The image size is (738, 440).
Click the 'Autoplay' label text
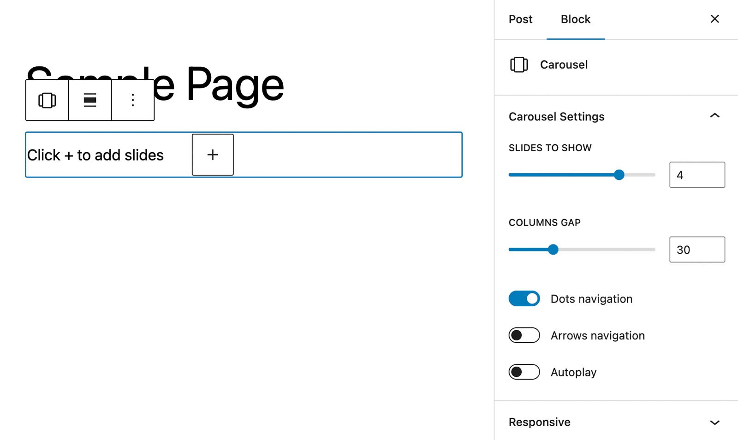click(573, 372)
